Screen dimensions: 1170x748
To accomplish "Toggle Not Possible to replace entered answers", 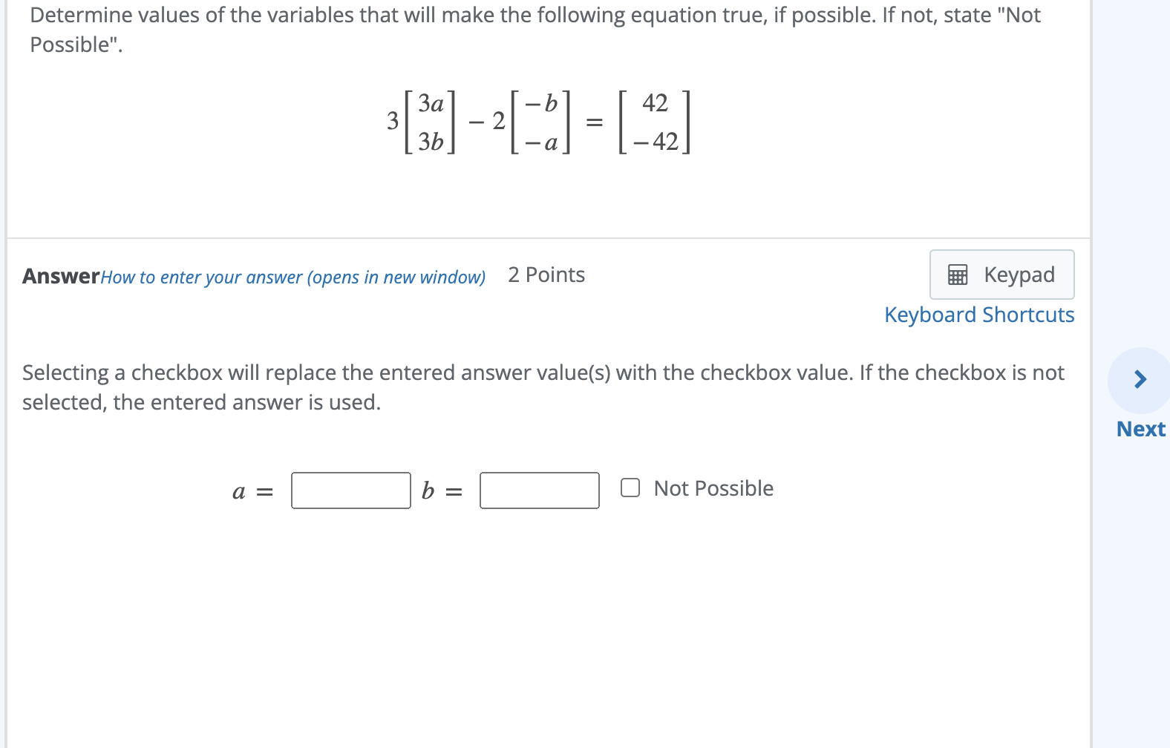I will pos(631,488).
